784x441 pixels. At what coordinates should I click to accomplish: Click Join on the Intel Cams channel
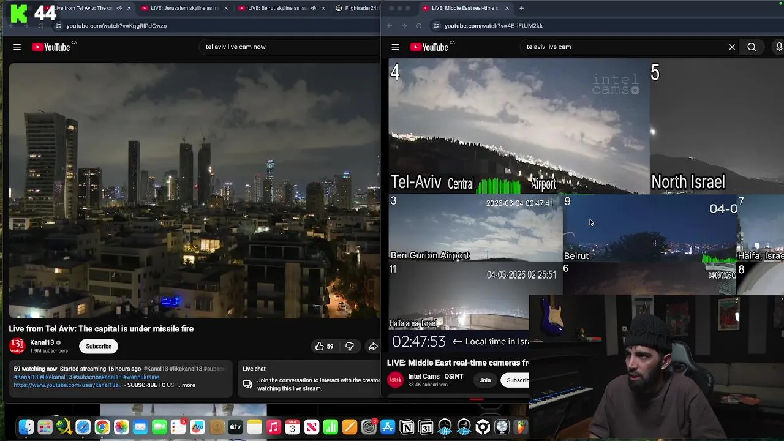point(485,380)
